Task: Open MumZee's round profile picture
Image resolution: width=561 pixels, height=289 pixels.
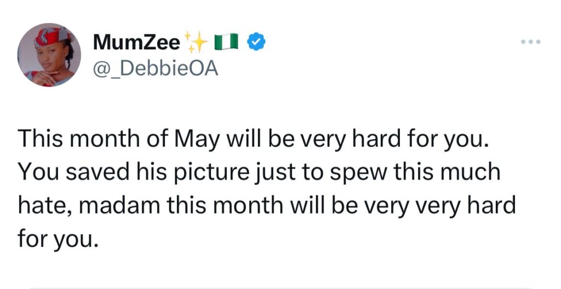Action: click(x=49, y=55)
